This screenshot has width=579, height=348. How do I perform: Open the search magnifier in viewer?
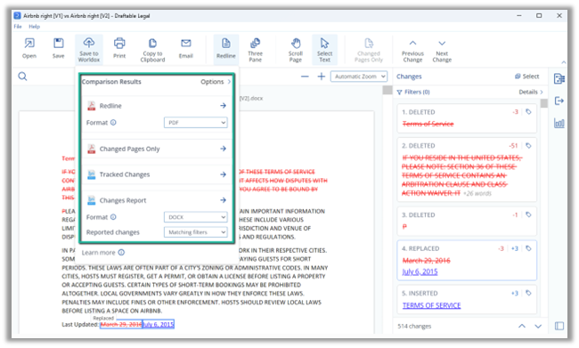(22, 77)
